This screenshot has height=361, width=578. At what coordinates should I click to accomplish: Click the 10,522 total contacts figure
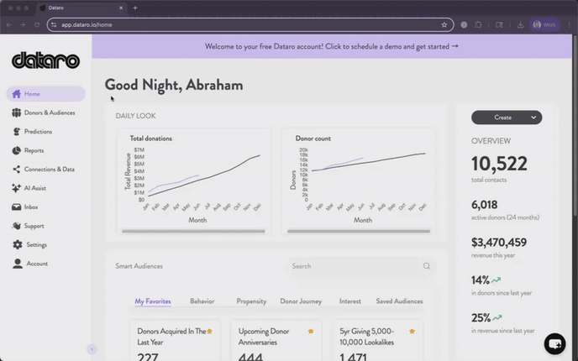pyautogui.click(x=499, y=164)
